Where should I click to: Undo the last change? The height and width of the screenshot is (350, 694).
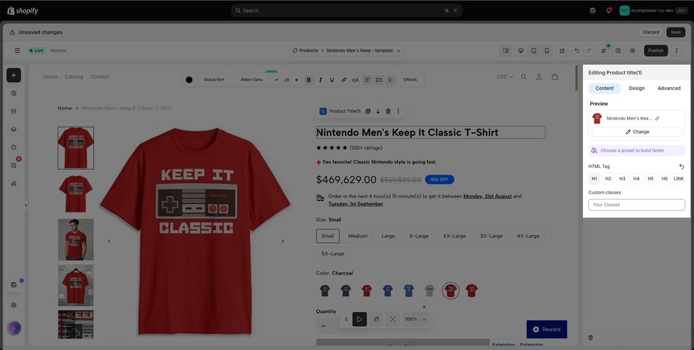[577, 51]
